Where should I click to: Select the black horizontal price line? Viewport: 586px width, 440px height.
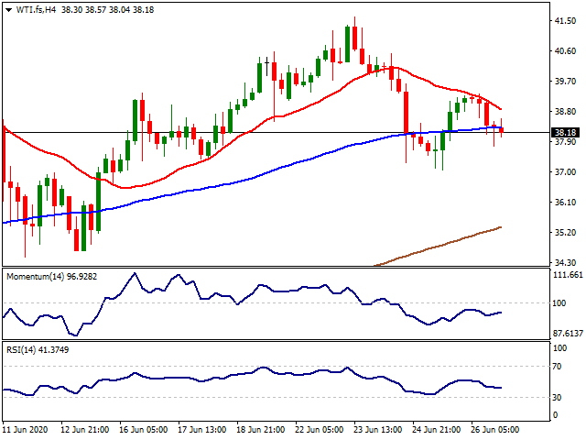click(277, 132)
